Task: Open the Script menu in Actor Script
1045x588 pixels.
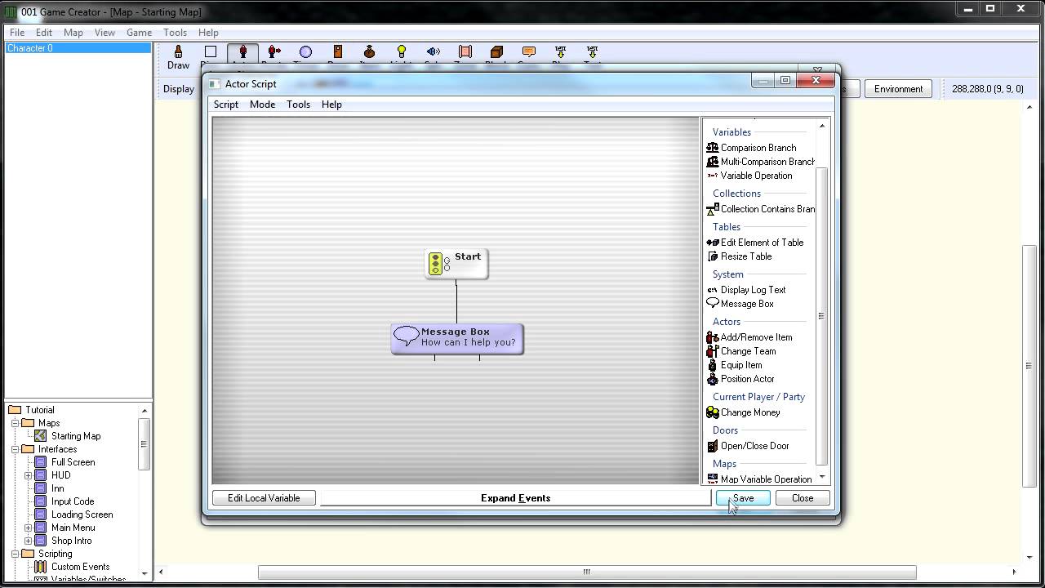Action: [x=226, y=105]
